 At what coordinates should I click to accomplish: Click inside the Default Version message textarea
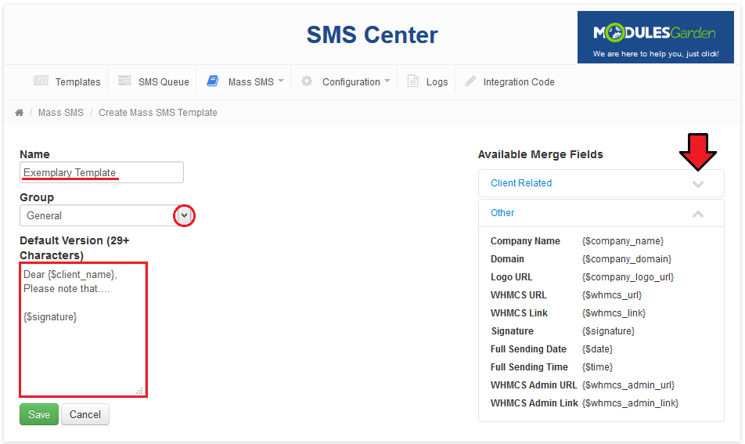point(83,330)
